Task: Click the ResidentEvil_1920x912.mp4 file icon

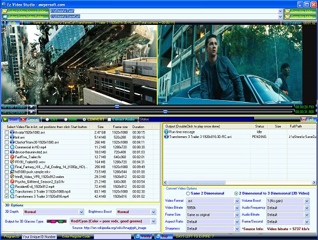Action: (12, 186)
